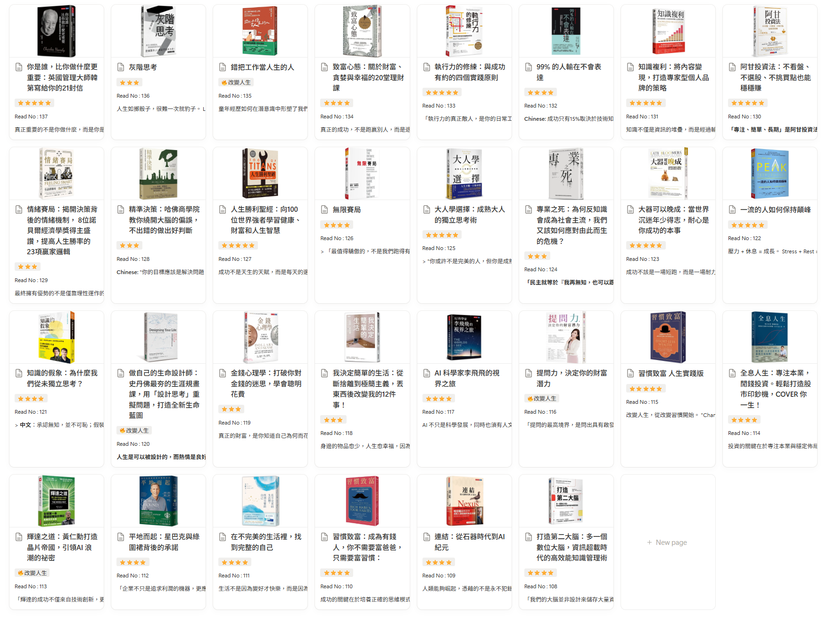This screenshot has width=828, height=618.
Task: Click the page icon next to 金錢心理學
Action: 223,374
